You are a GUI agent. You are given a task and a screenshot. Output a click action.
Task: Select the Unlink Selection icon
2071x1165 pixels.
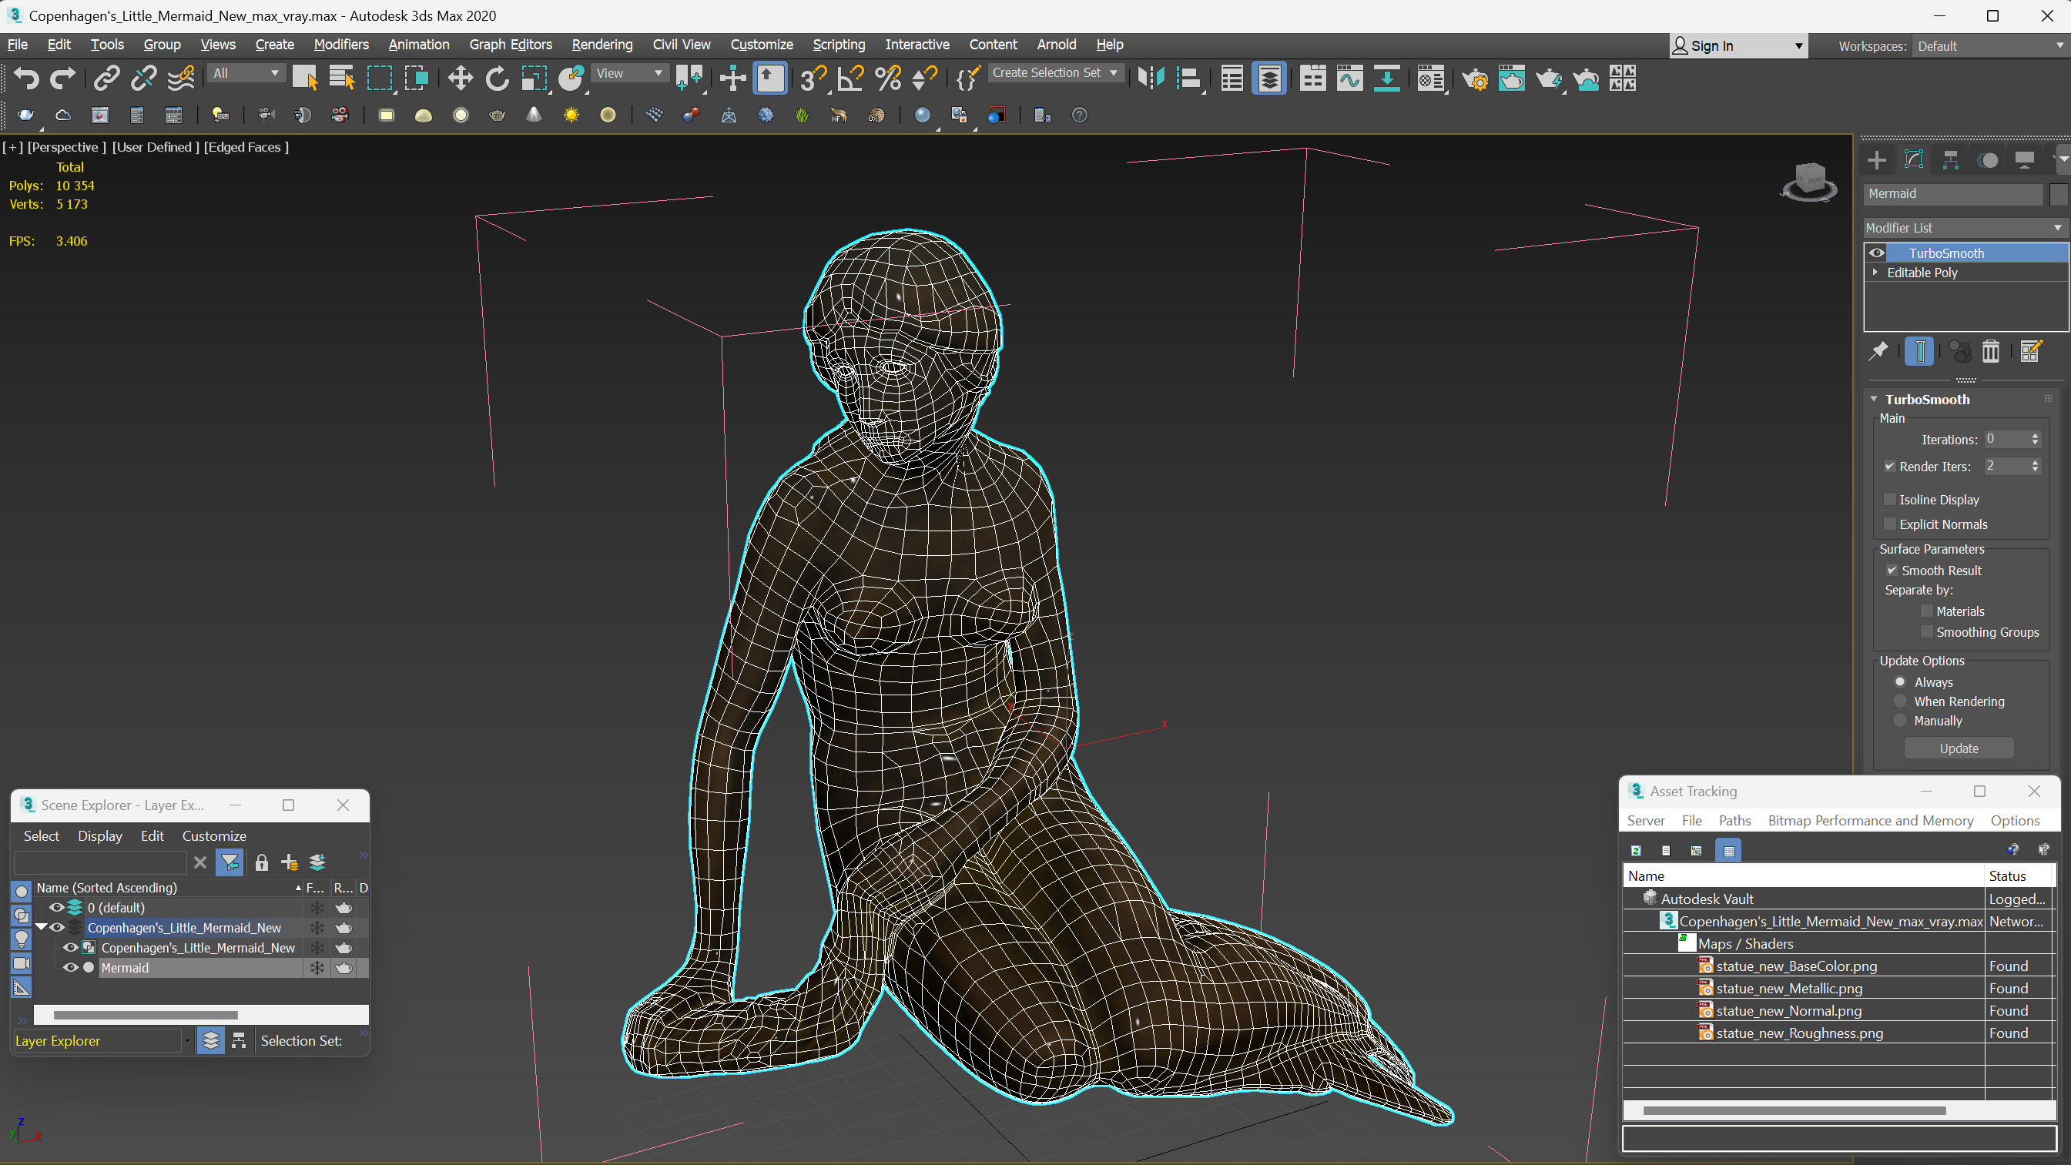tap(144, 78)
